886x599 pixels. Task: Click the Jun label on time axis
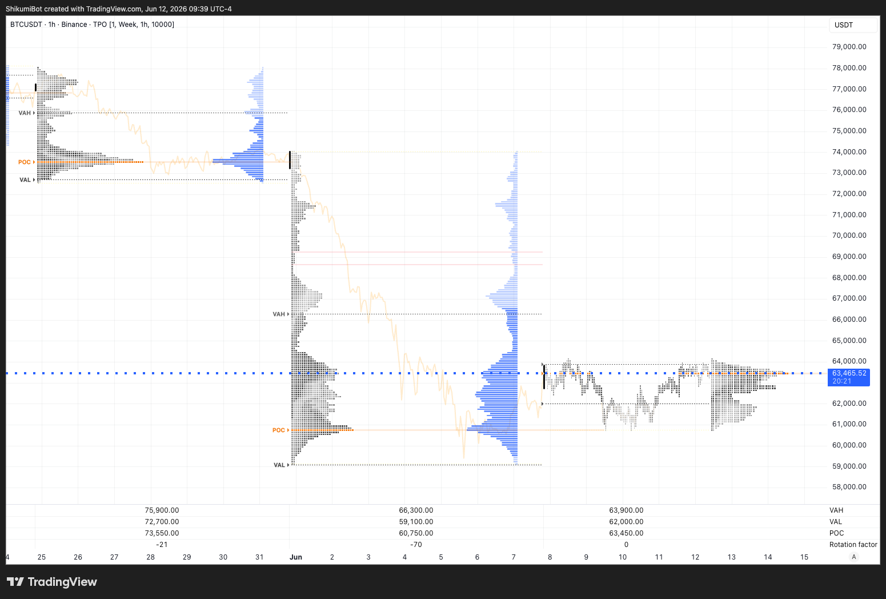click(x=296, y=557)
